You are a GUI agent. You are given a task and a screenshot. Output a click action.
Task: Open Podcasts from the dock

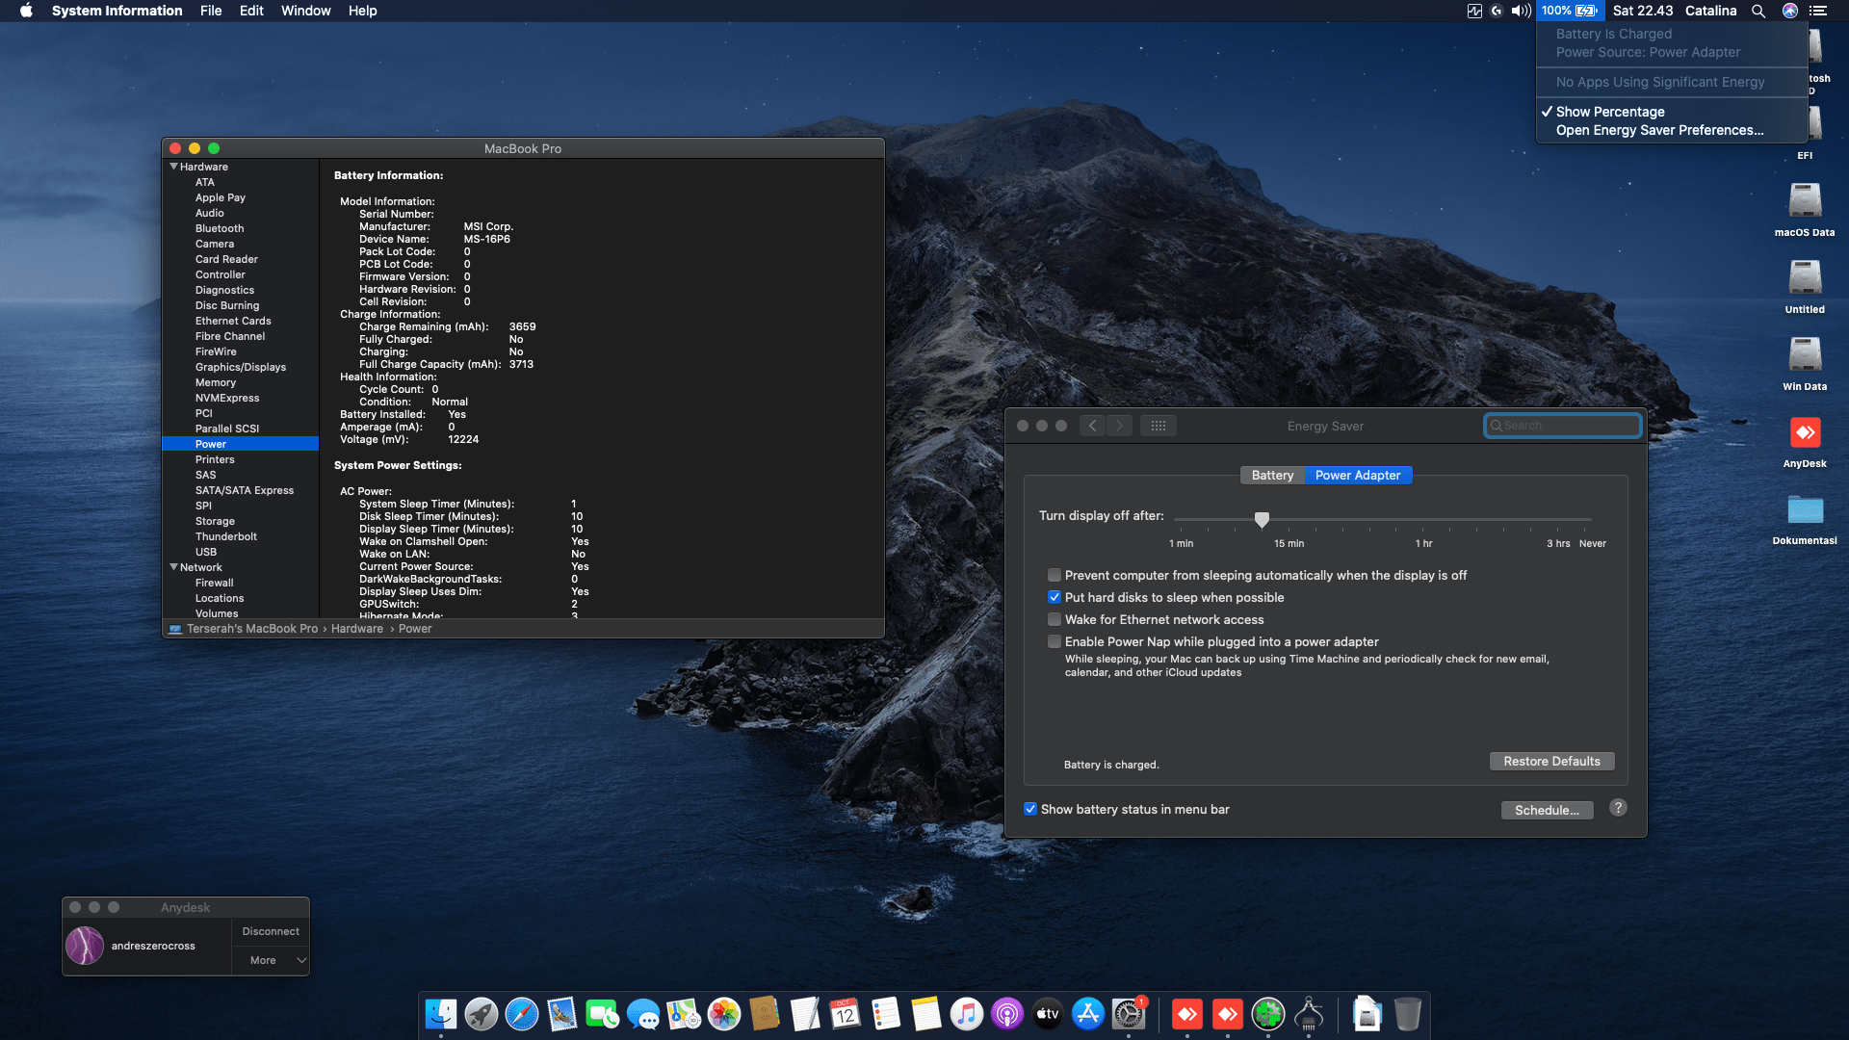click(x=1007, y=1014)
